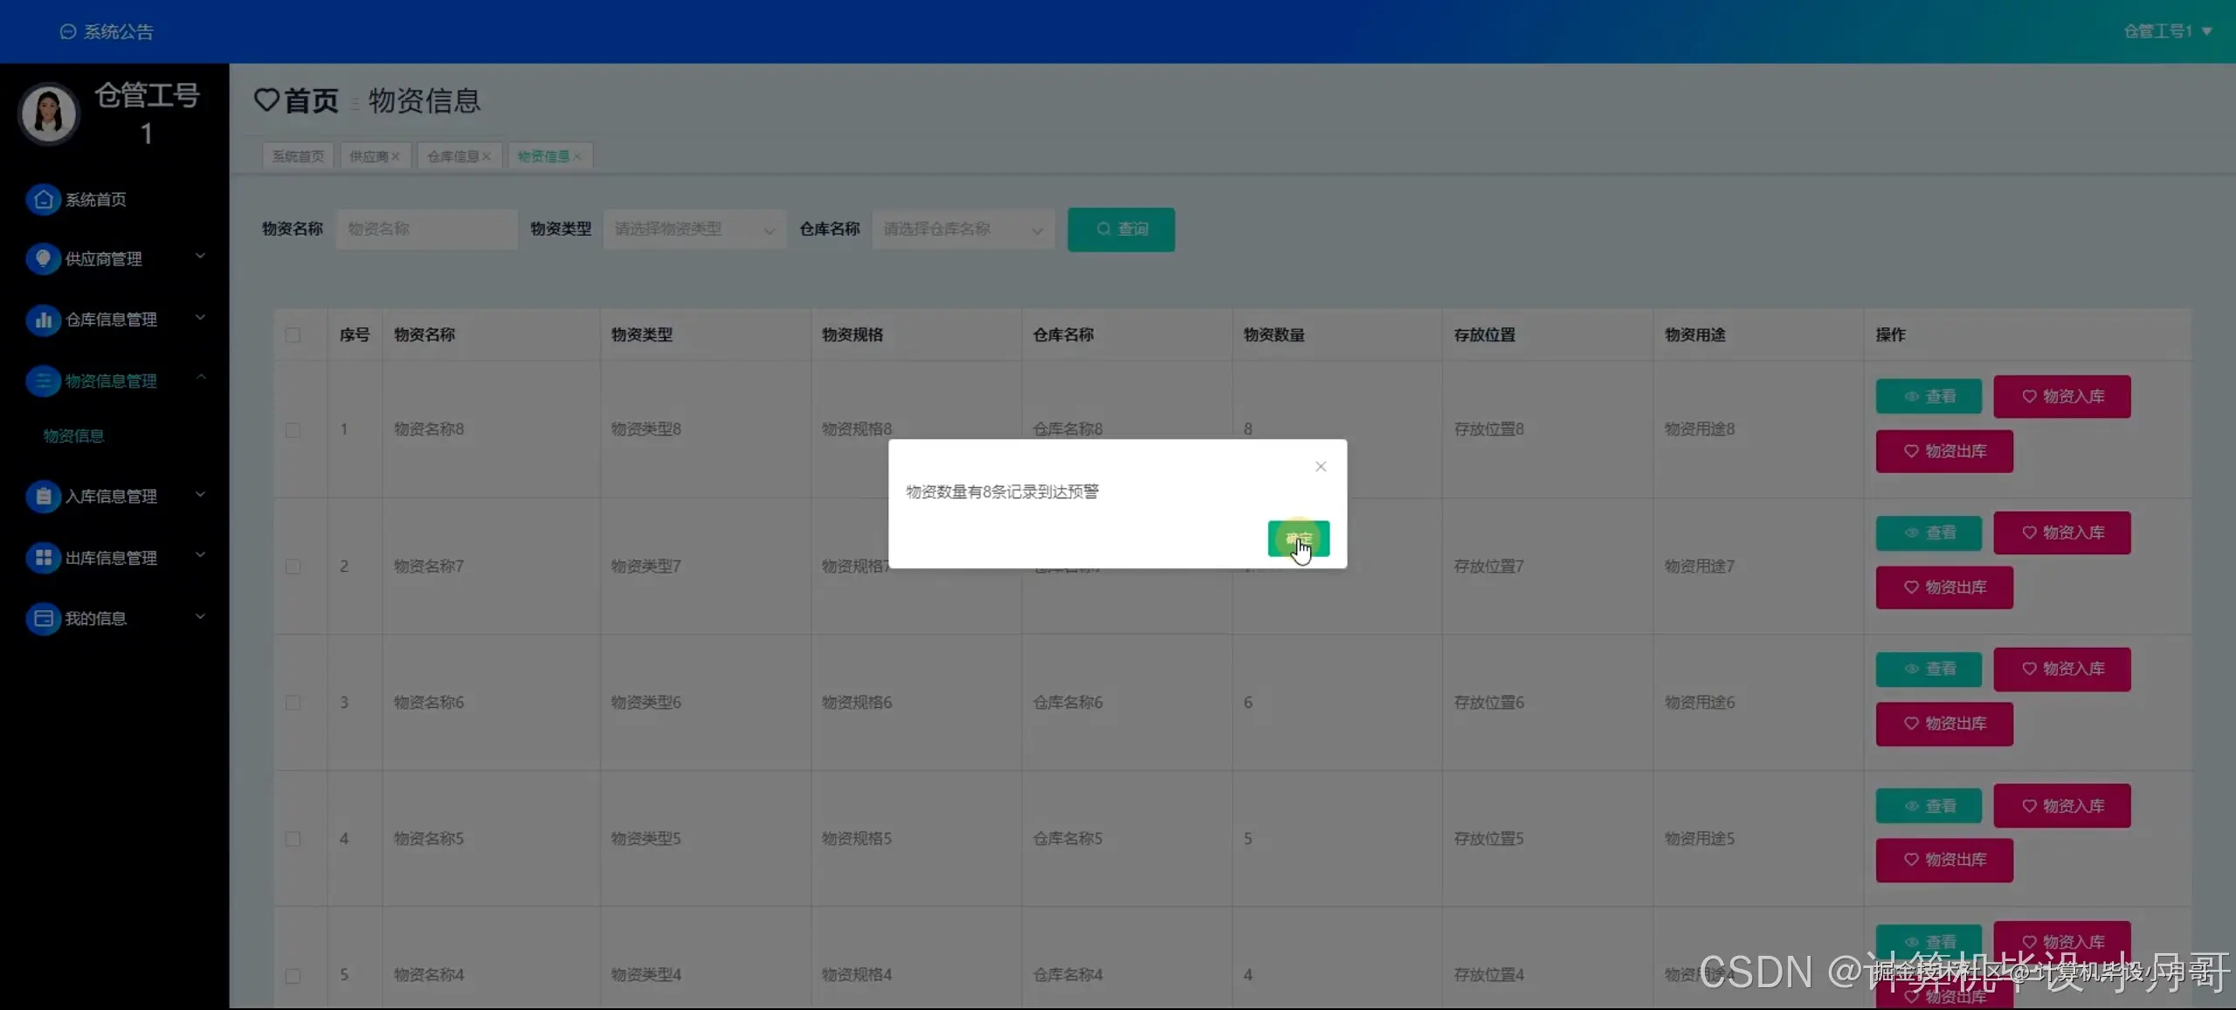Check the checkbox for row 物资名称6
The width and height of the screenshot is (2236, 1010).
[293, 703]
